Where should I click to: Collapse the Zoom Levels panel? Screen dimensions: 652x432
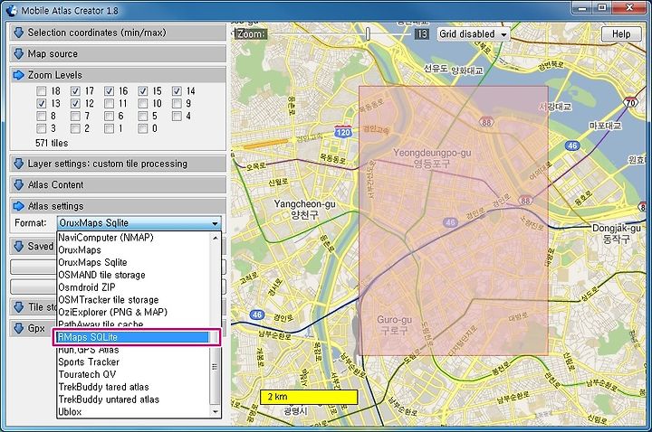click(x=118, y=75)
